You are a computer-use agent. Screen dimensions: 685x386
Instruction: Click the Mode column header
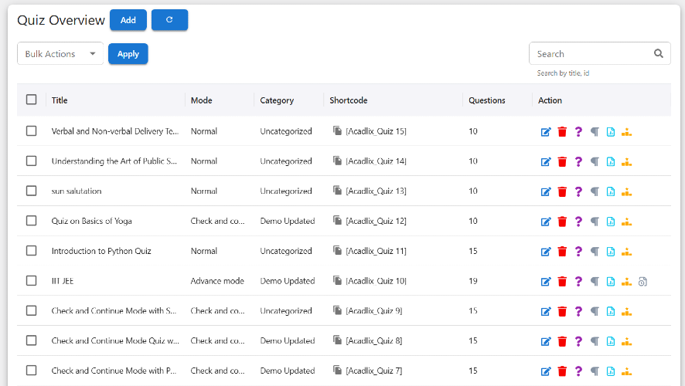tap(201, 100)
